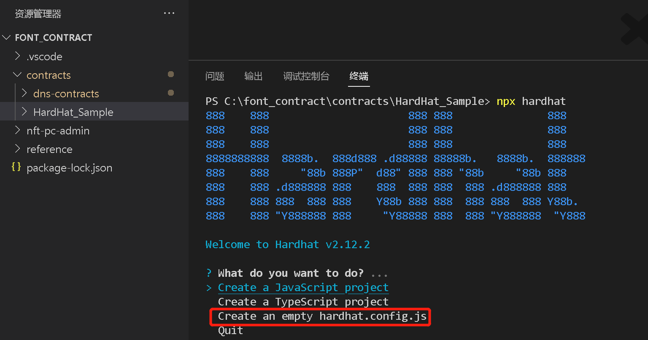Click the Welcome to Hardhat v2.12.2 text
Screen dimensions: 648x340
click(288, 244)
